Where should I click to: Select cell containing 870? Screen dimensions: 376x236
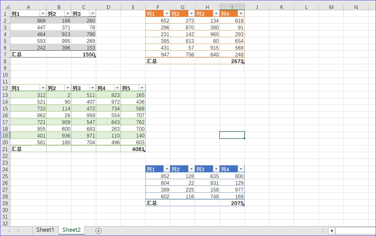pos(183,27)
